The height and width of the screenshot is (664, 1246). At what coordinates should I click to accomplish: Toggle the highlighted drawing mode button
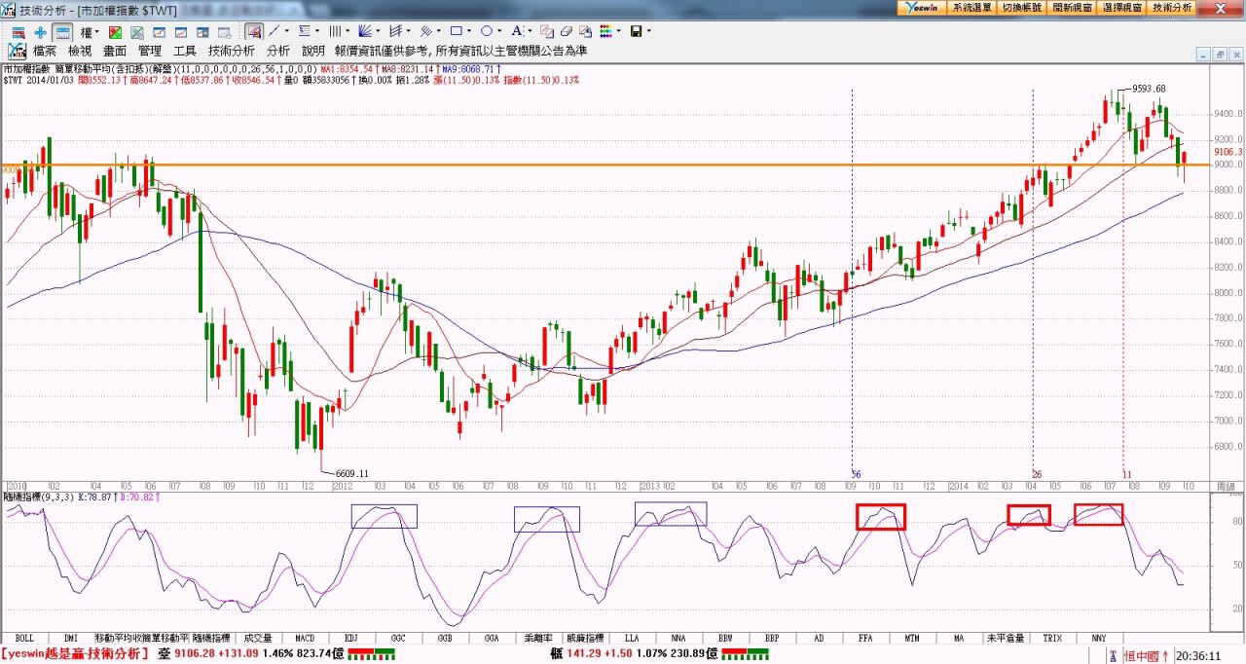253,31
